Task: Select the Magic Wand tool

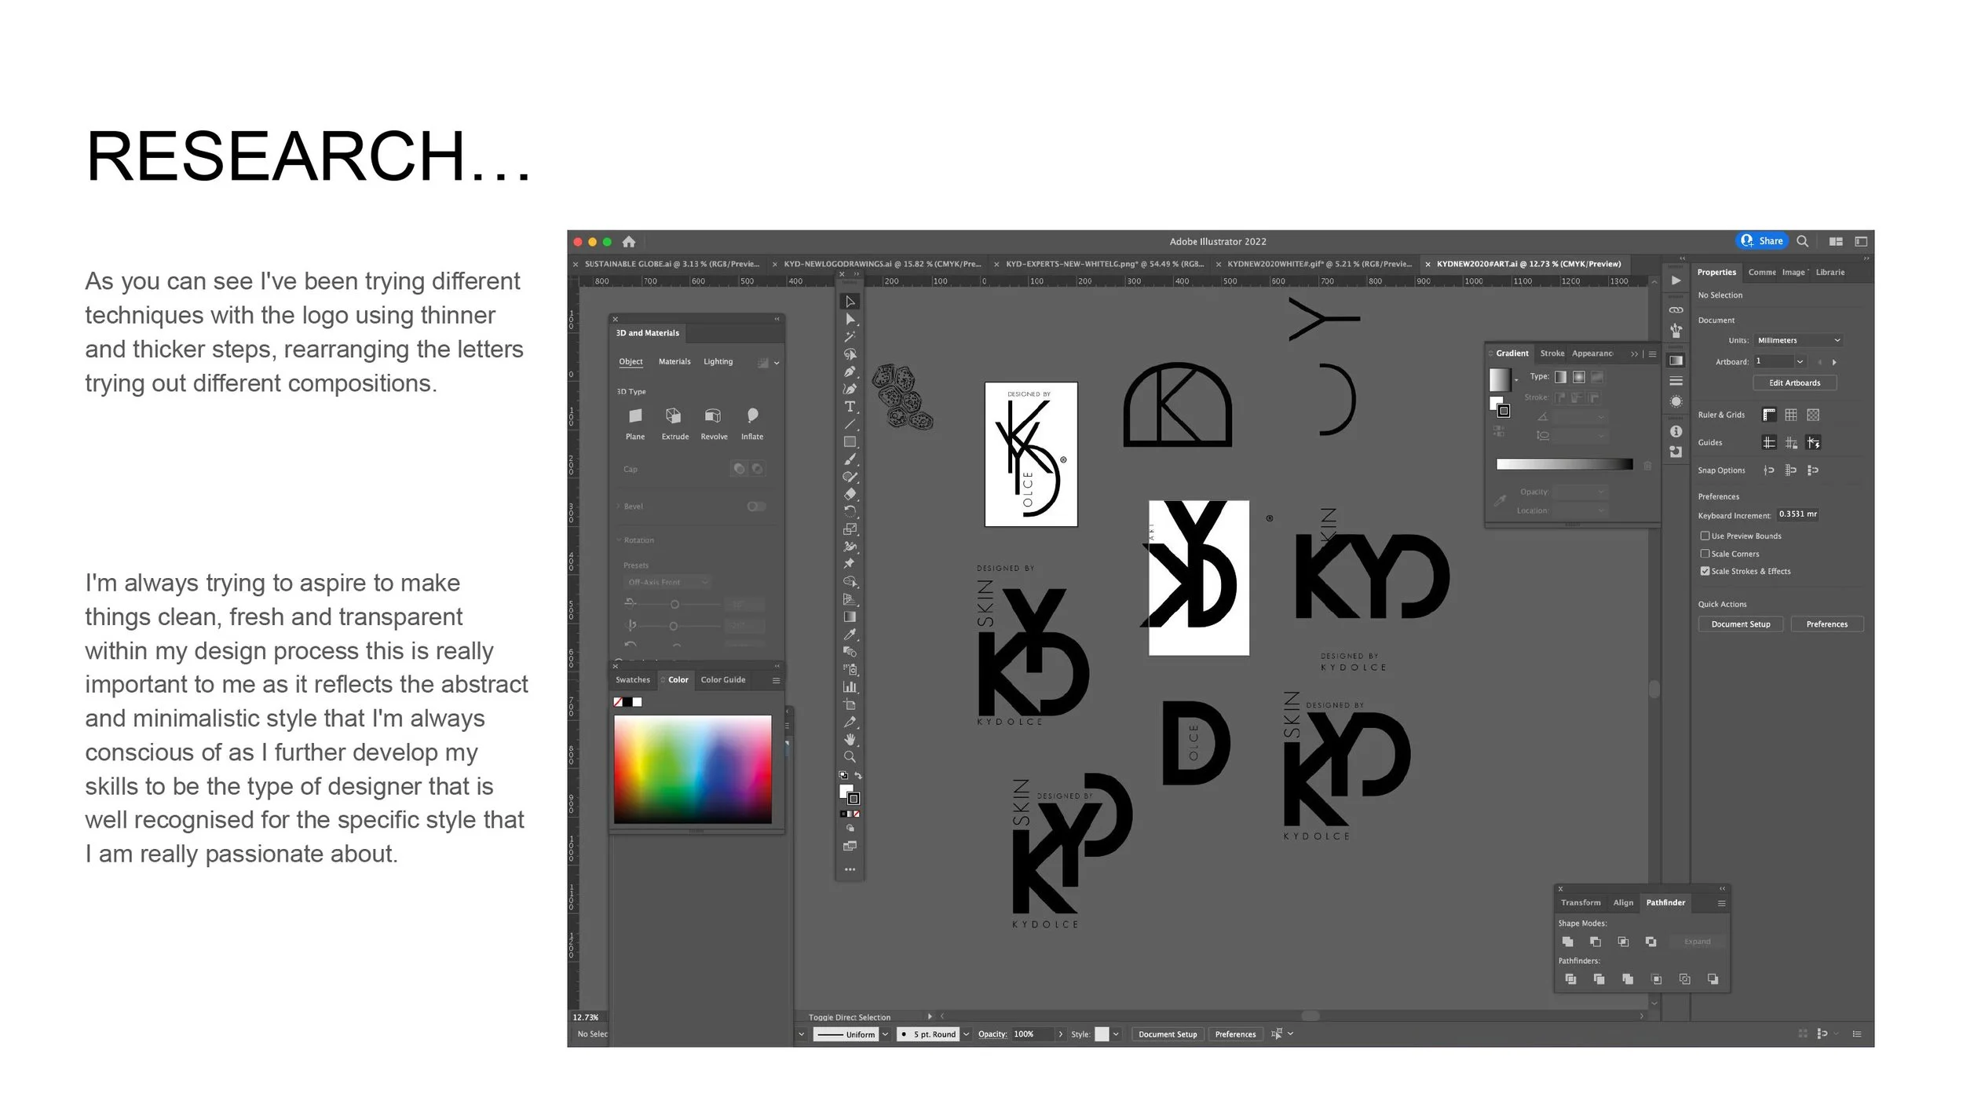Action: 850,337
